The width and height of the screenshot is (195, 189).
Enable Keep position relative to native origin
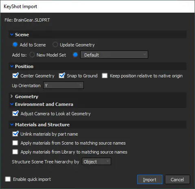(x=105, y=76)
